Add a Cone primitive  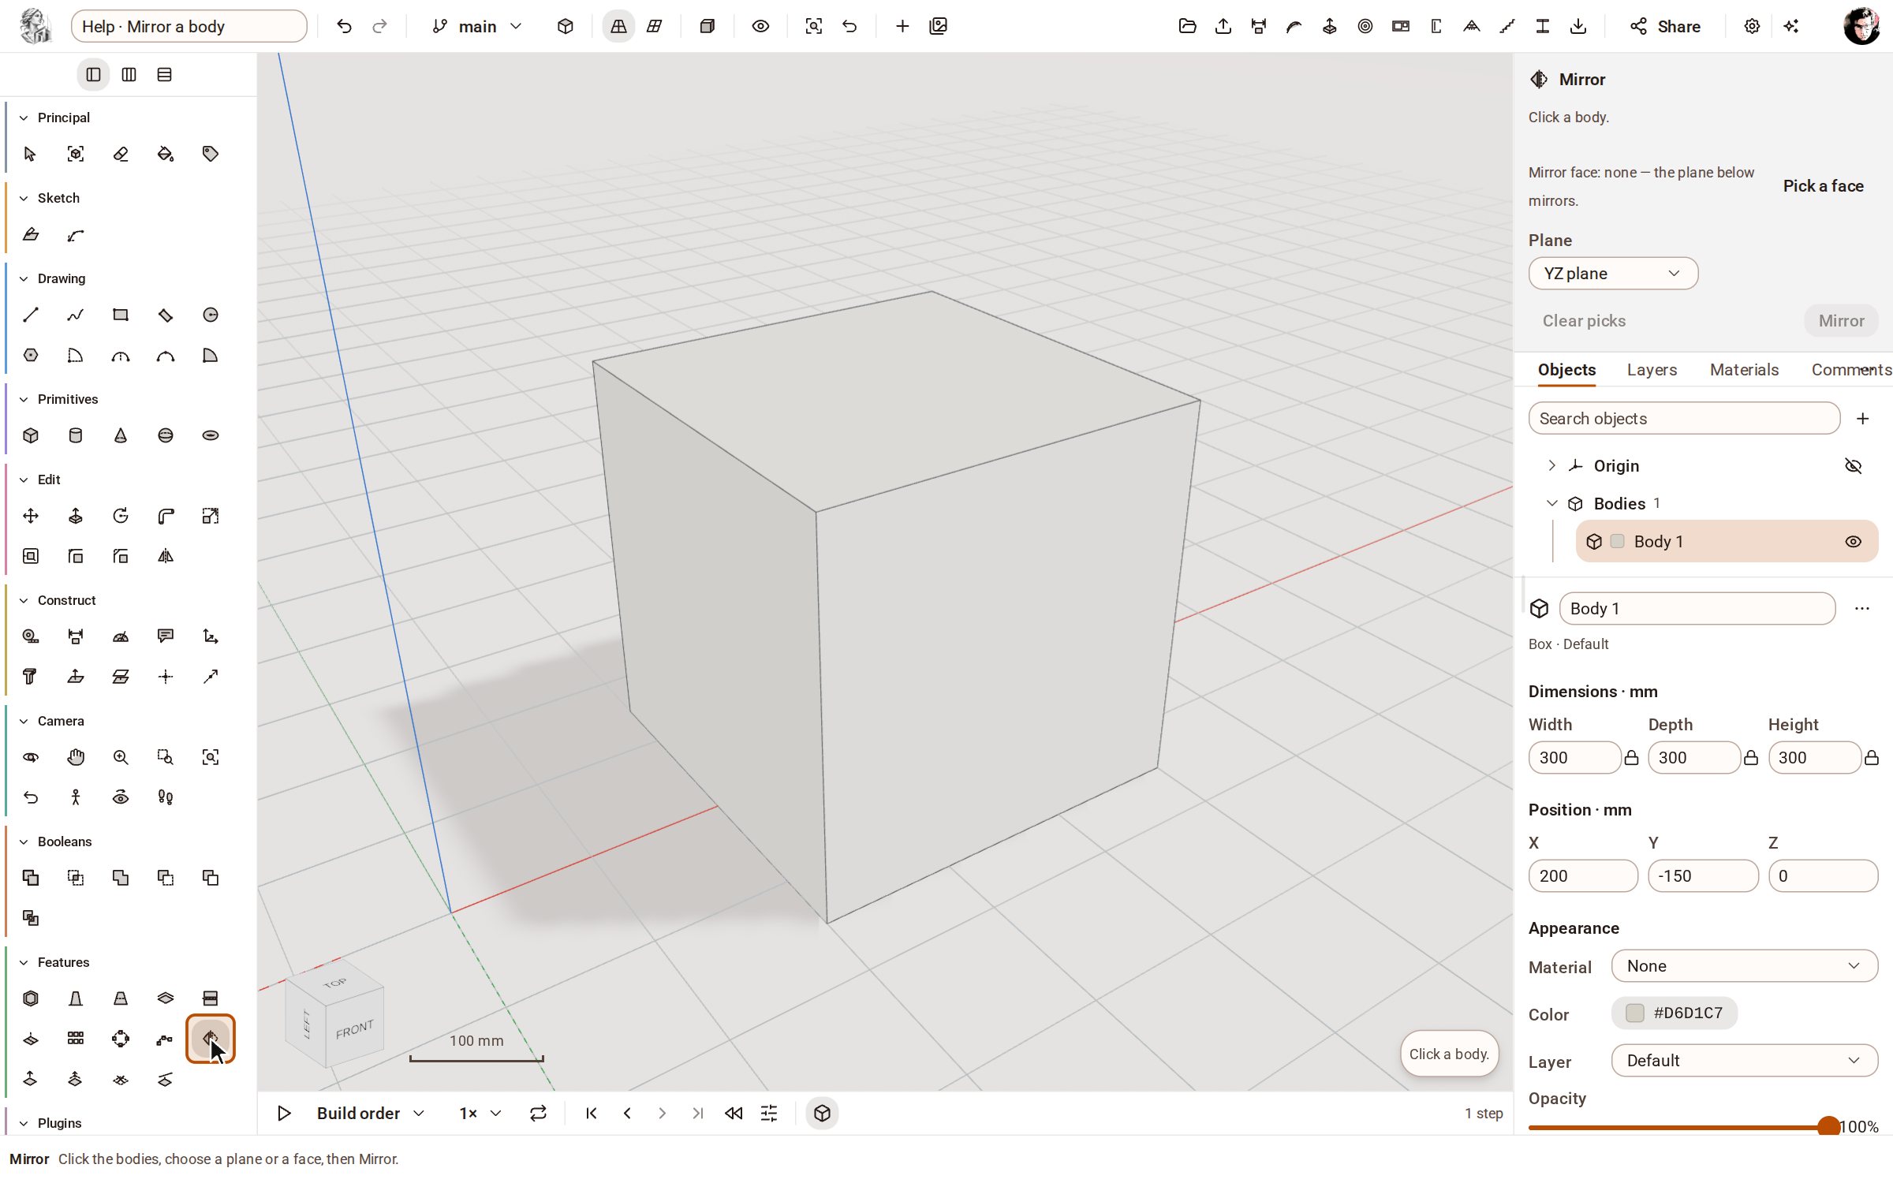coord(121,435)
